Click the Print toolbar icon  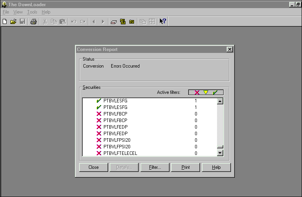[34, 21]
